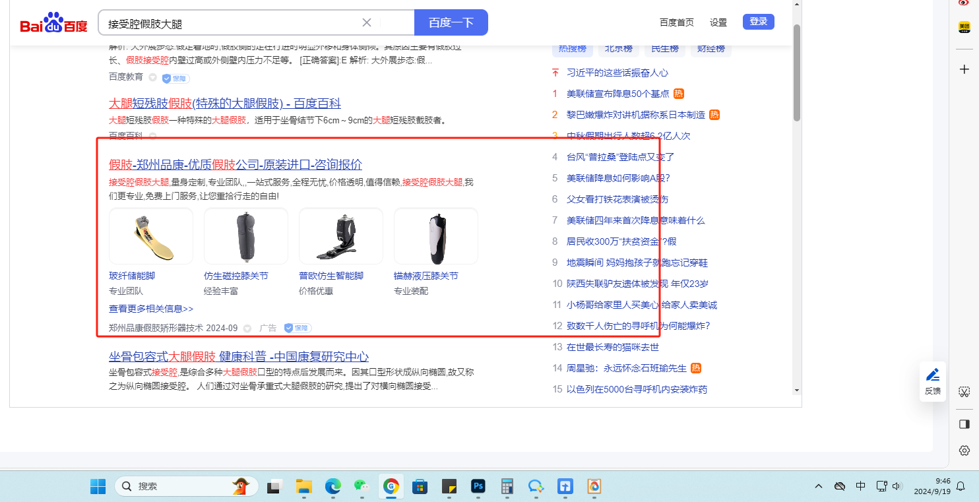Expand the dropdown arrow beside 百度教育
979x502 pixels.
152,78
